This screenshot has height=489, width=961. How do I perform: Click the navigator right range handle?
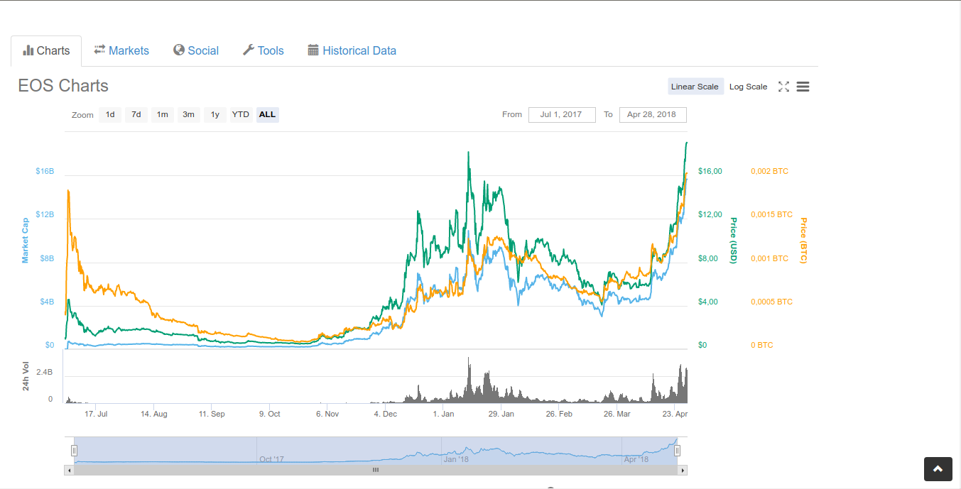[x=678, y=450]
